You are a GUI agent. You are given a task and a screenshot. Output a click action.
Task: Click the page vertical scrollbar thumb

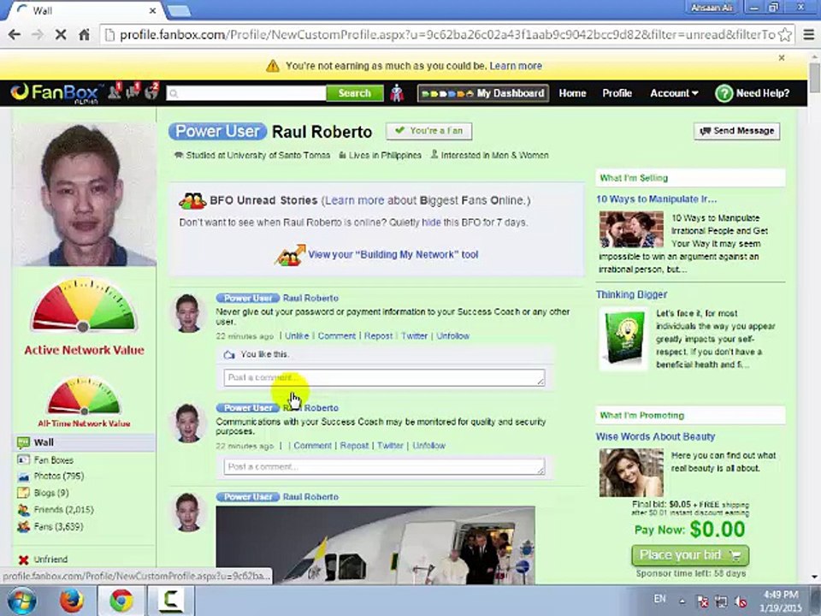point(814,78)
